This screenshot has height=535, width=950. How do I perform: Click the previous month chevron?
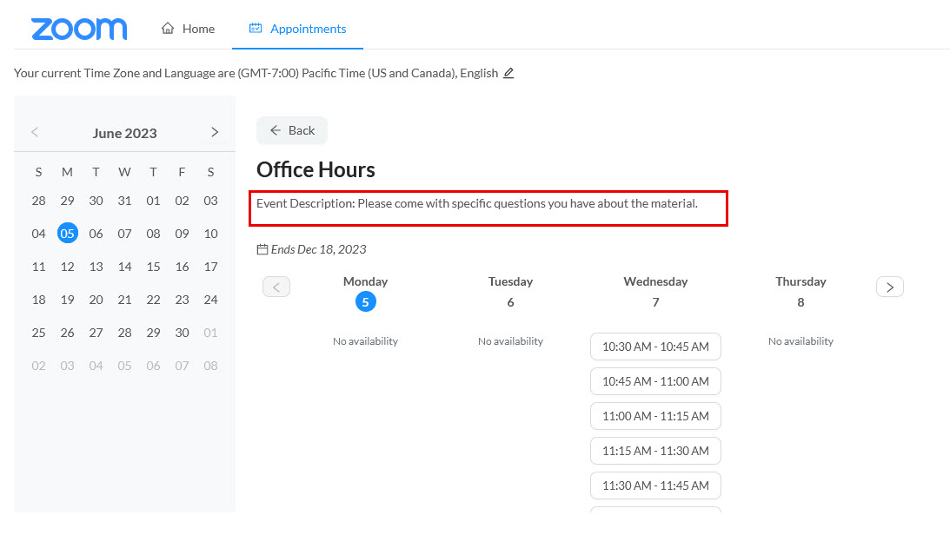tap(34, 132)
